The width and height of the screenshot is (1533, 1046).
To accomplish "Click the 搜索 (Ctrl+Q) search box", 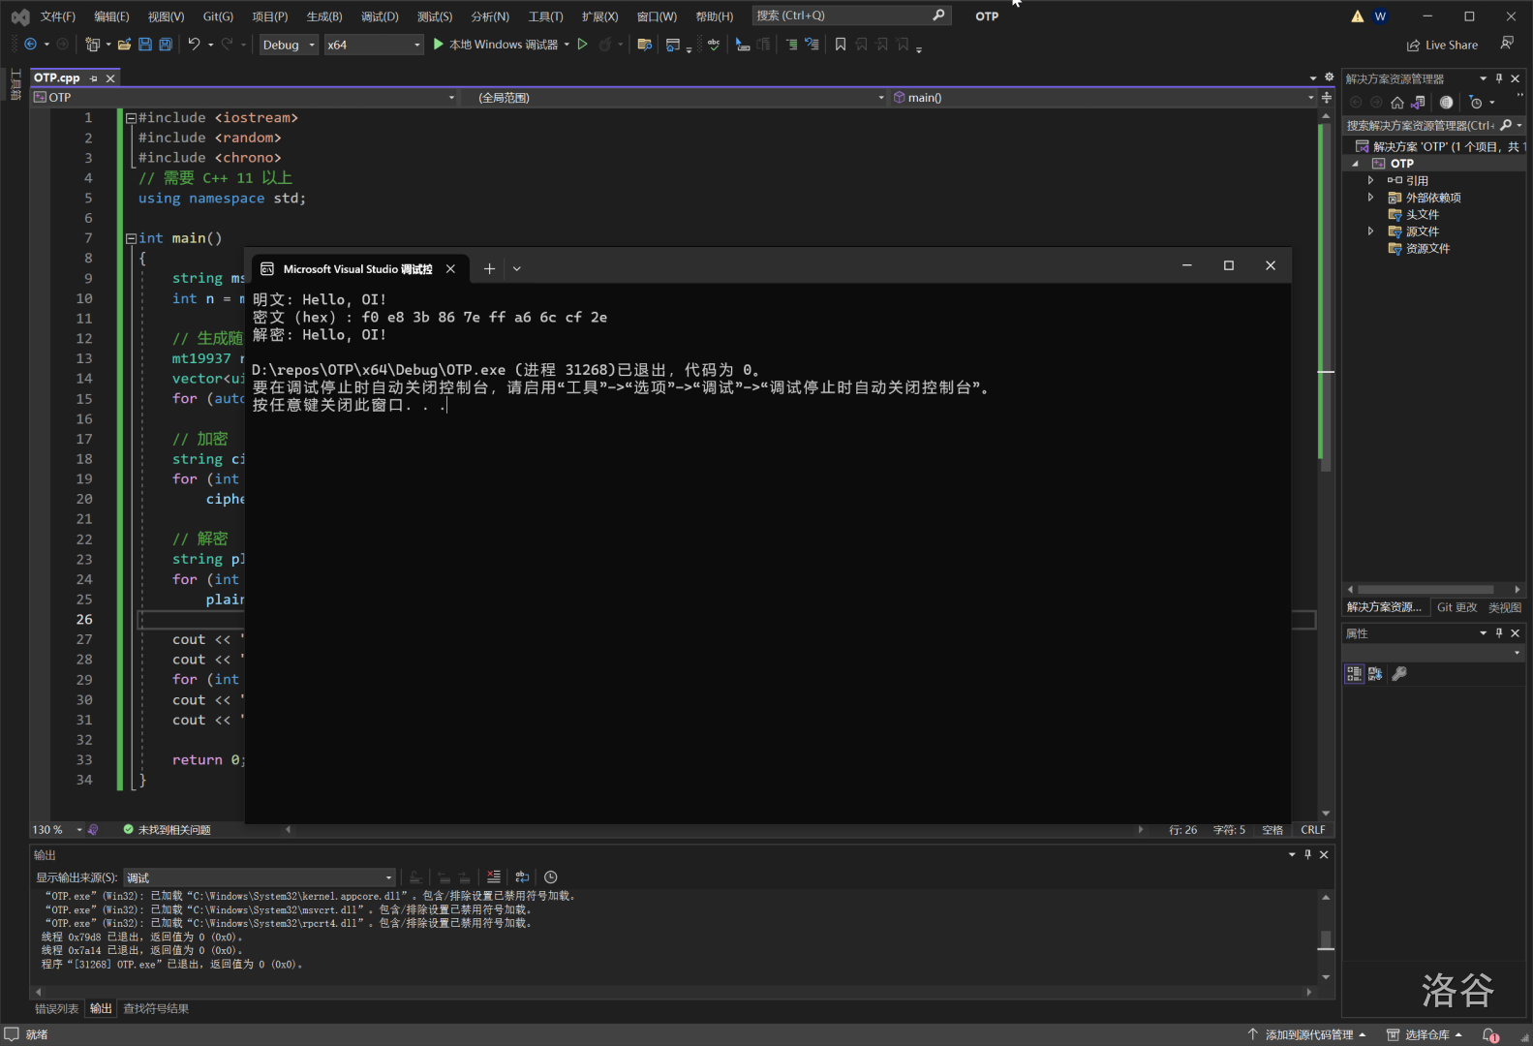I will (x=843, y=15).
